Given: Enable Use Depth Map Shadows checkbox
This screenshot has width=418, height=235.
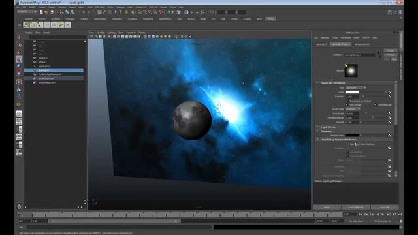Looking at the screenshot, I should pyautogui.click(x=347, y=144).
